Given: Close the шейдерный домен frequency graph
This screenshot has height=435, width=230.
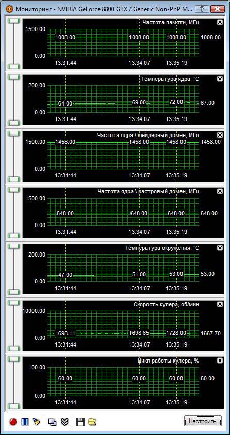Looking at the screenshot, I should [x=220, y=135].
